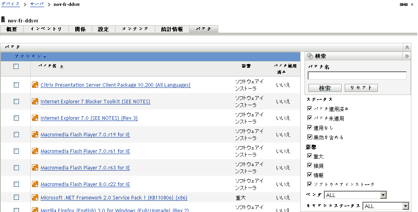The height and width of the screenshot is (212, 418).
Task: Uncheck the 重大 impact filter
Action: (x=310, y=156)
